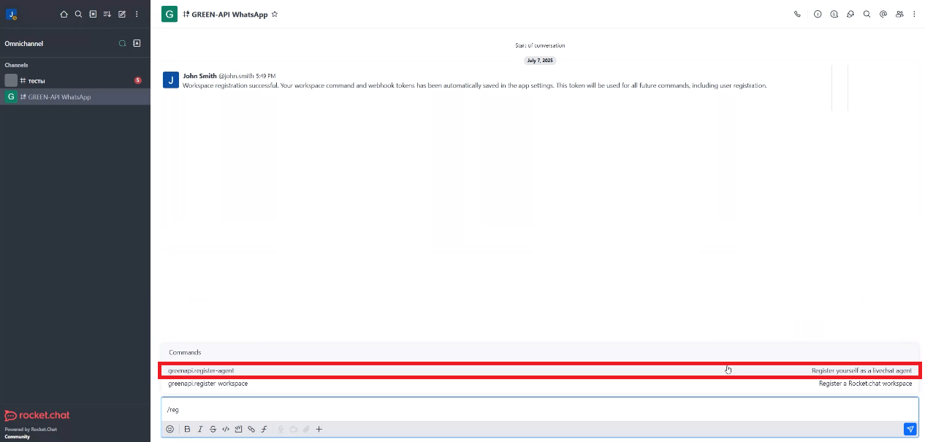This screenshot has height=442, width=925.
Task: View channel mentions via the @ icon
Action: (x=883, y=14)
